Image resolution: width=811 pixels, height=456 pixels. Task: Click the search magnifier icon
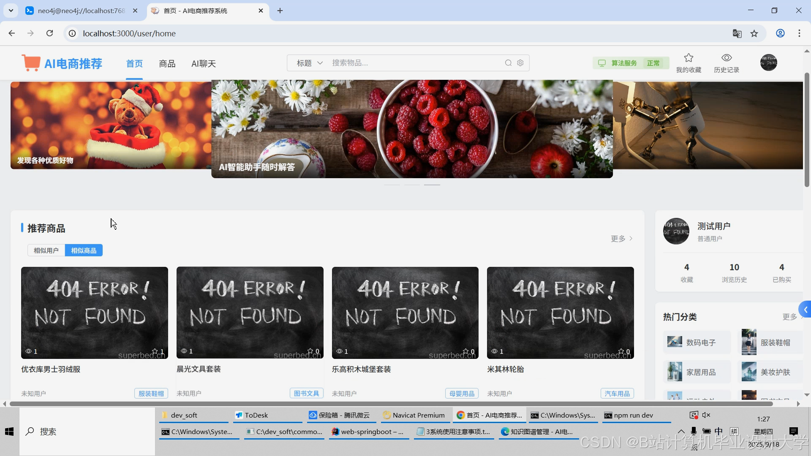[x=508, y=63]
